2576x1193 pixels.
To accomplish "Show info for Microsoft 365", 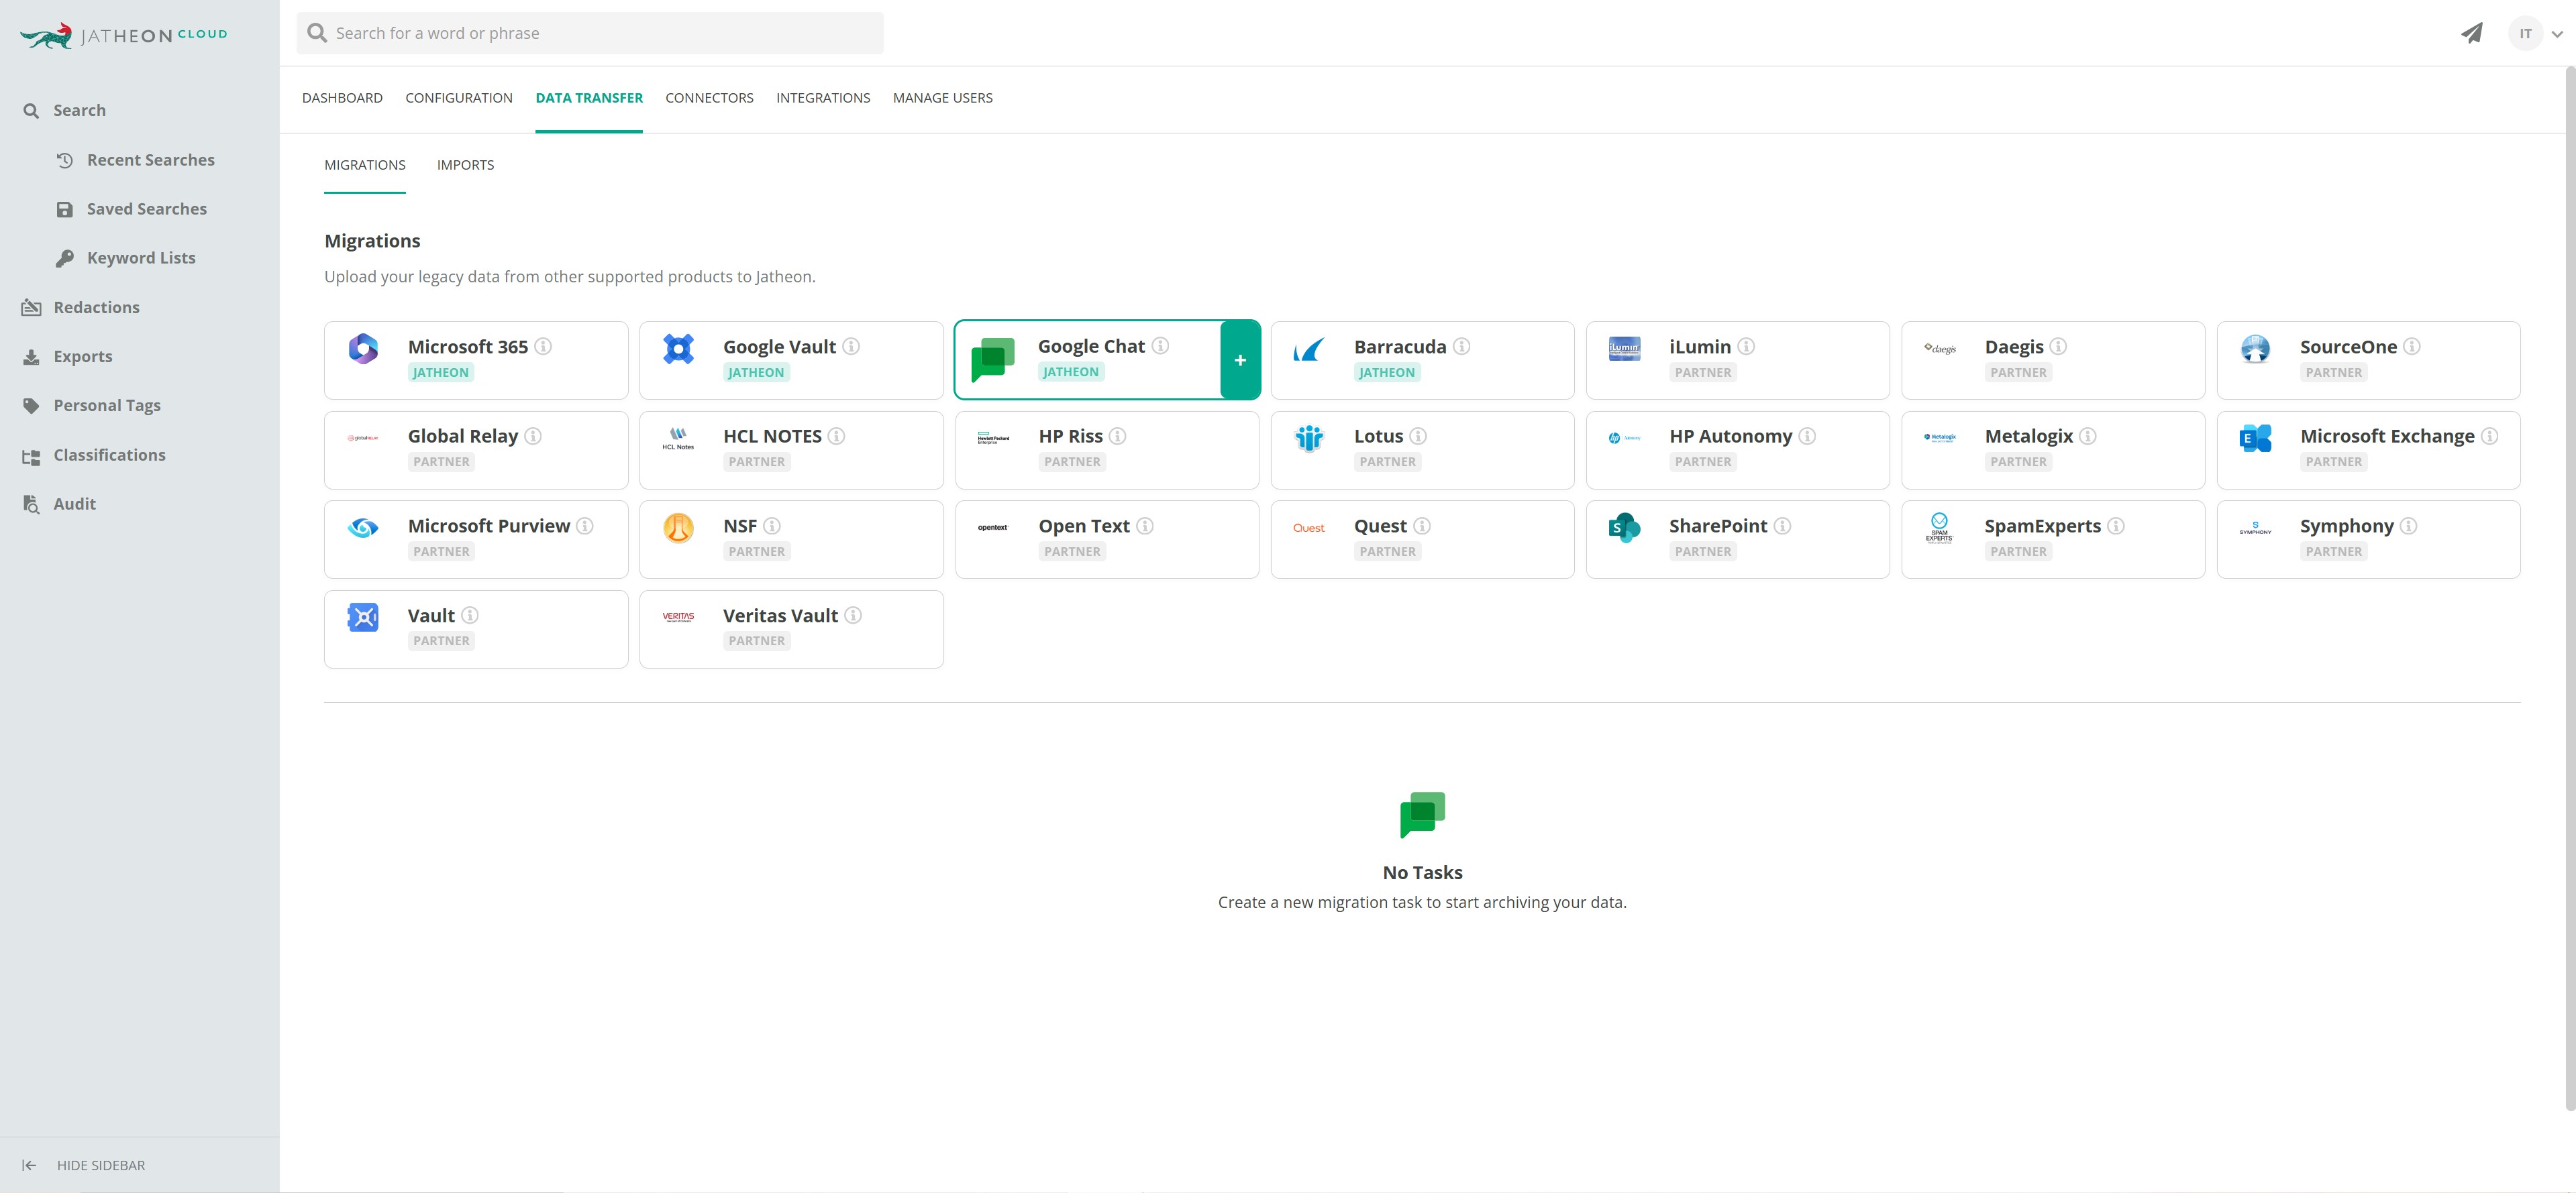I will [543, 347].
